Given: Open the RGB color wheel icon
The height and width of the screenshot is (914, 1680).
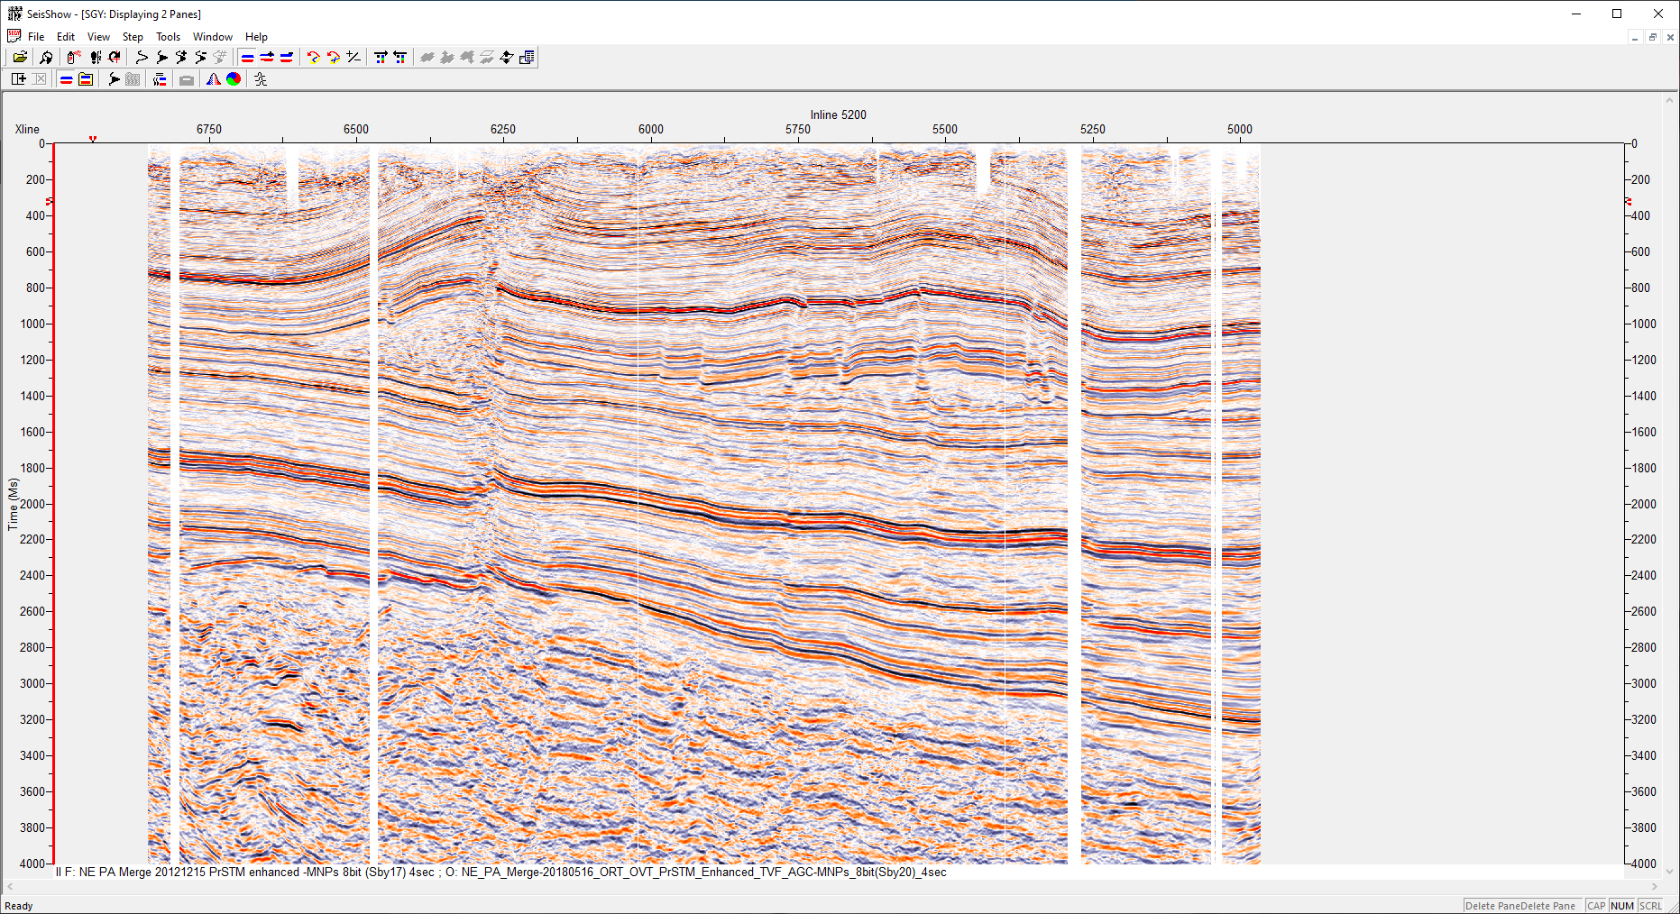Looking at the screenshot, I should pos(234,79).
